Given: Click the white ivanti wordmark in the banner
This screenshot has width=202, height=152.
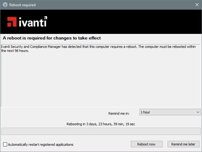Looking at the screenshot, I should (x=33, y=22).
